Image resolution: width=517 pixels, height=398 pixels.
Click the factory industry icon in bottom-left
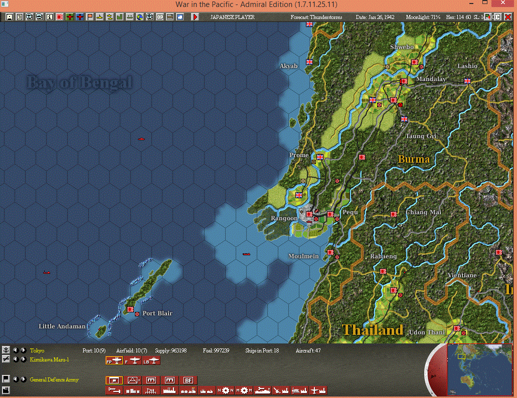[6, 390]
